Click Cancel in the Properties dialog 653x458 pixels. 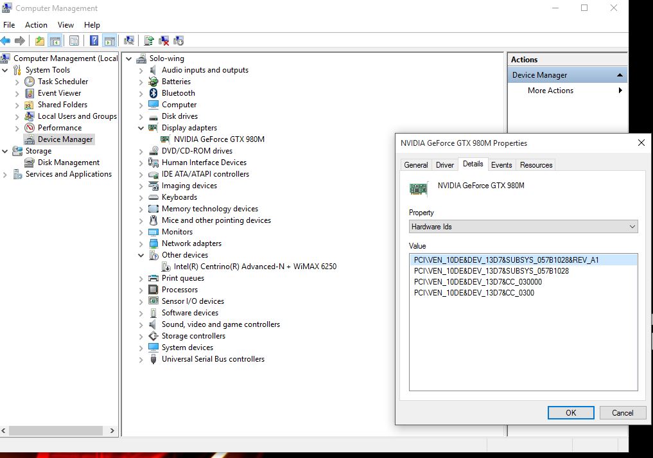(623, 412)
